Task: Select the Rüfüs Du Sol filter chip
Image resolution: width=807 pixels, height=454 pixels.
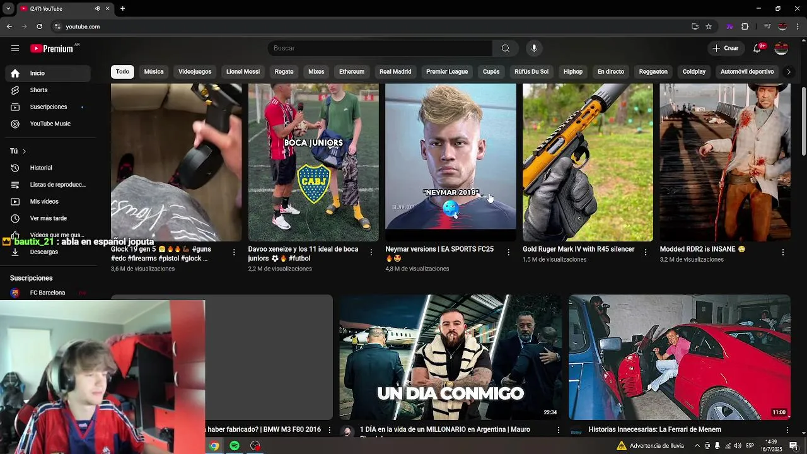Action: 531,72
